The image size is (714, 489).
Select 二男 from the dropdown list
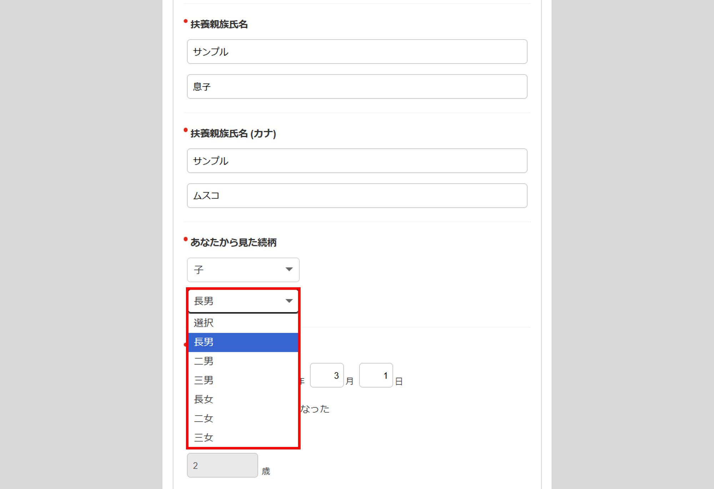point(243,361)
